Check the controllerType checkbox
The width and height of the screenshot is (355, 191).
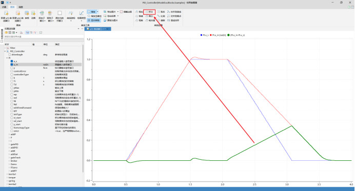click(12, 74)
